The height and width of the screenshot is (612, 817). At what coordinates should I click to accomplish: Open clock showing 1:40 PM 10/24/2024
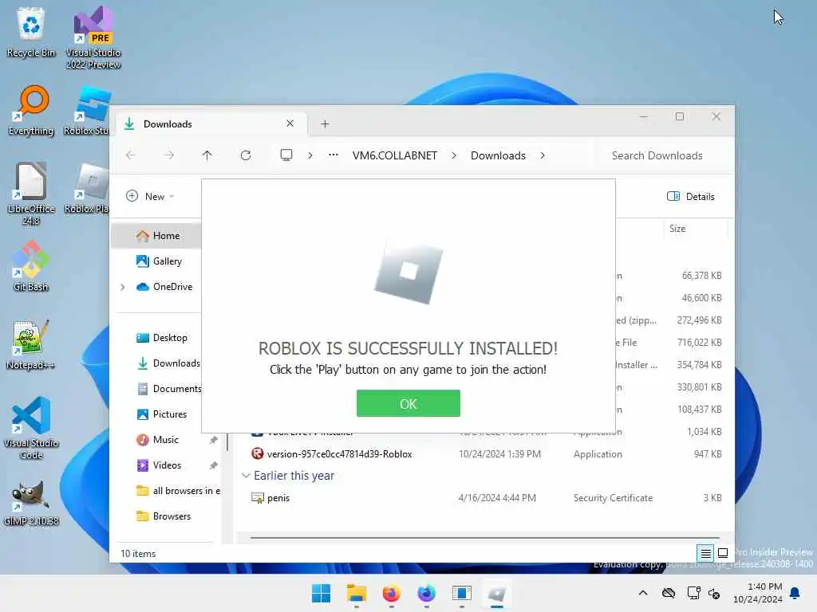pyautogui.click(x=758, y=593)
